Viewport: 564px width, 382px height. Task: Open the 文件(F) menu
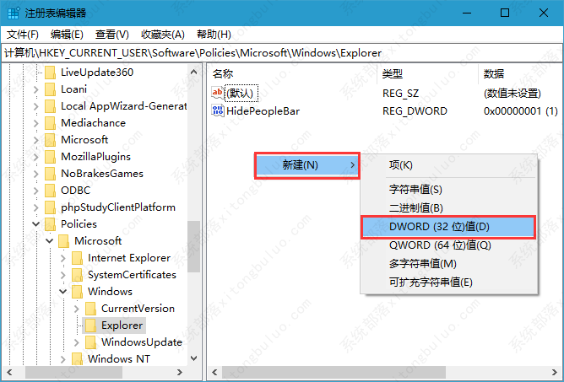pos(23,35)
